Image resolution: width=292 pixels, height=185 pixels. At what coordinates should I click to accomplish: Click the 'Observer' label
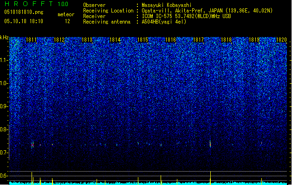tap(94, 5)
